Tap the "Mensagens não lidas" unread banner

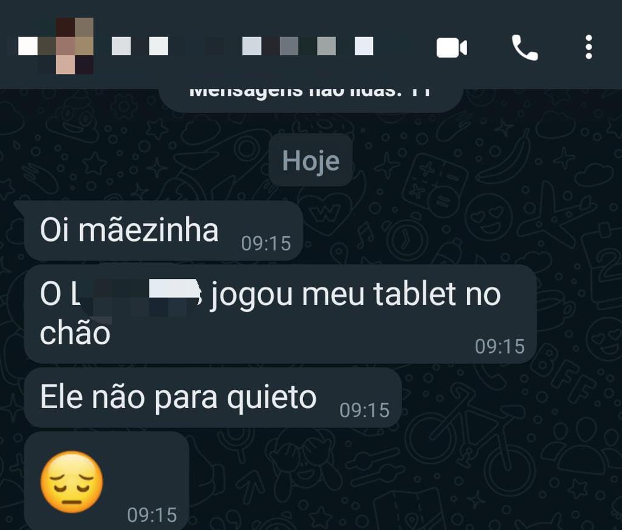[310, 98]
